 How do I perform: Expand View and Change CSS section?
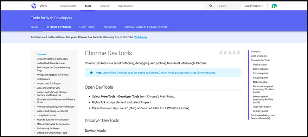coord(34,88)
